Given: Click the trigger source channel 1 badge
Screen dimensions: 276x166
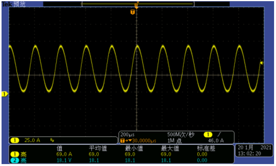Looking at the screenshot, I should pos(208,134).
